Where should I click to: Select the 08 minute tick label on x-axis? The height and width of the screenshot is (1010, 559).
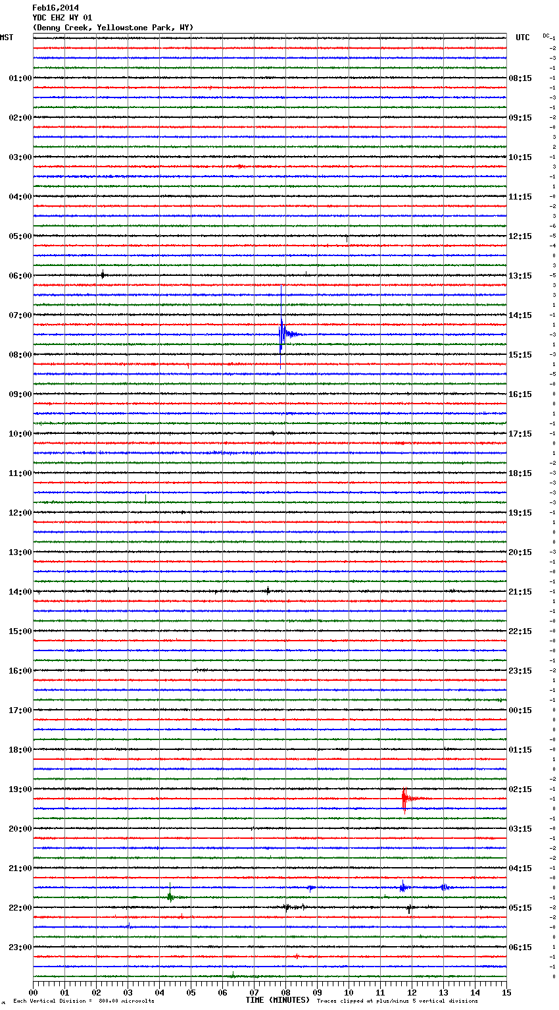(285, 992)
